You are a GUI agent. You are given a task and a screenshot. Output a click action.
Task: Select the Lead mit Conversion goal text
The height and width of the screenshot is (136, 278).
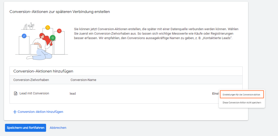click(34, 93)
